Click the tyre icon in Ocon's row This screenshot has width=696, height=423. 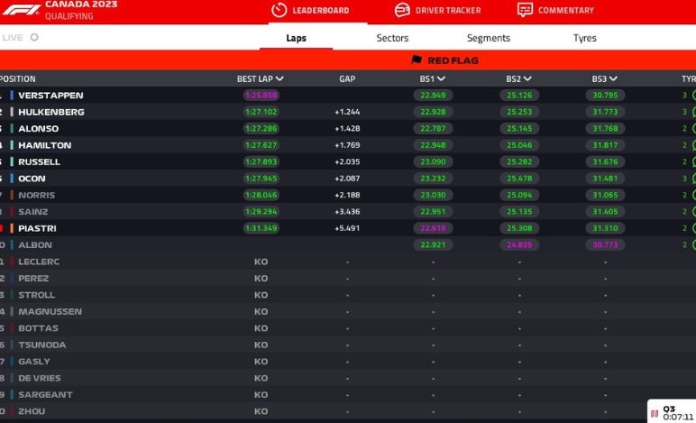(x=693, y=179)
